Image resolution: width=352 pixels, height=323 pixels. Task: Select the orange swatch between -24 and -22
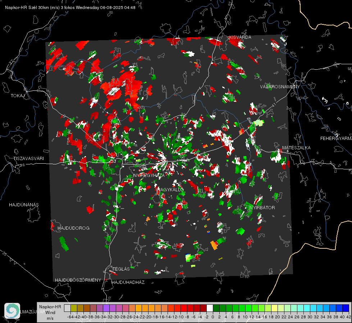138,308
